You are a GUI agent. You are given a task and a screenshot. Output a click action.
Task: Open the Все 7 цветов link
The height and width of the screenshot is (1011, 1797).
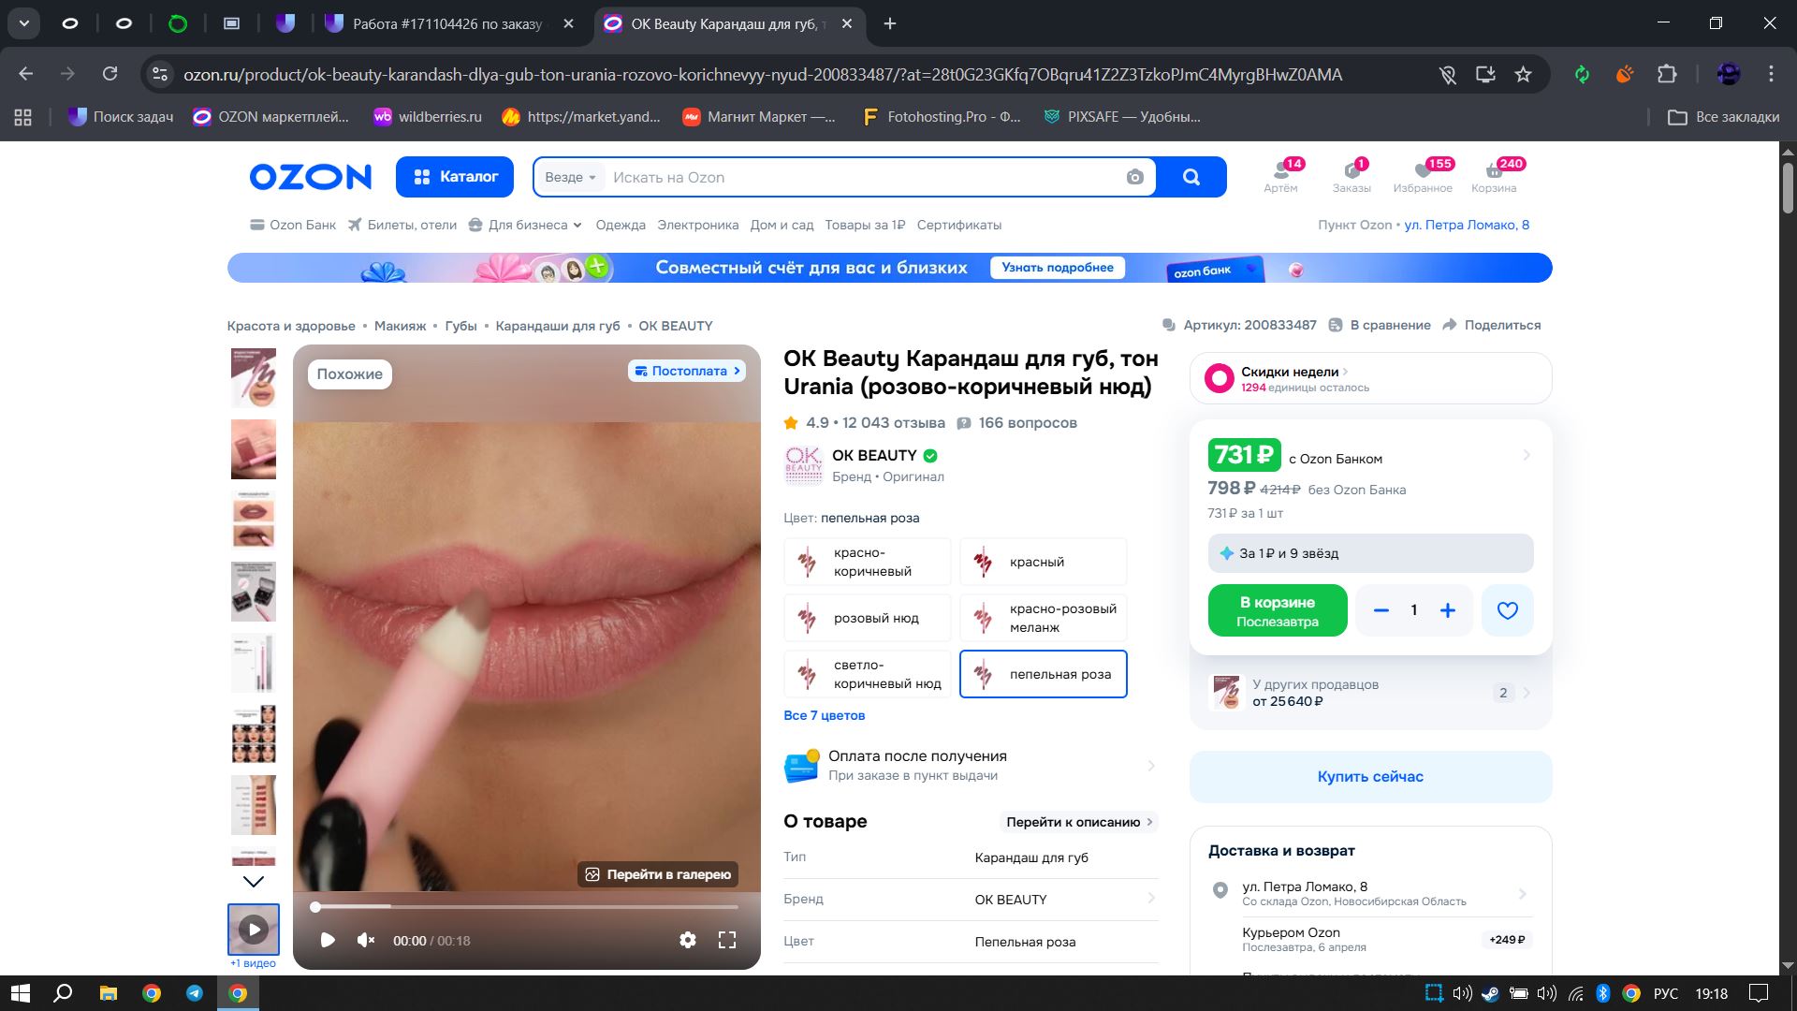(x=824, y=715)
